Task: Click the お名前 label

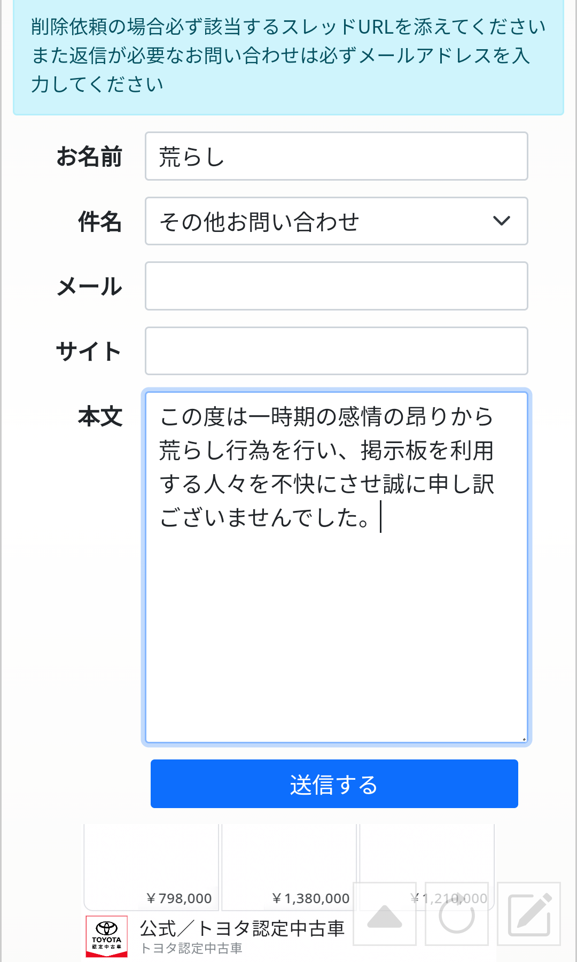Action: [x=89, y=157]
